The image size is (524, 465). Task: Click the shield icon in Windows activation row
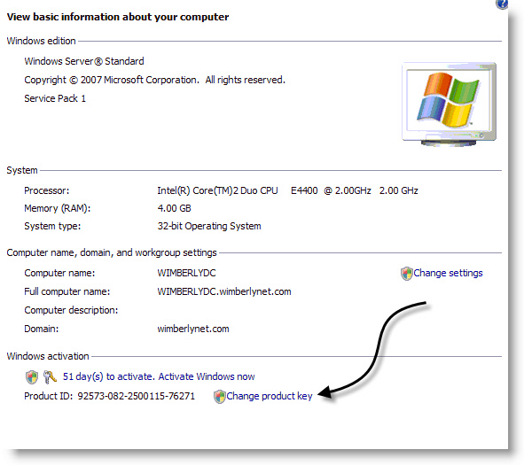click(32, 377)
